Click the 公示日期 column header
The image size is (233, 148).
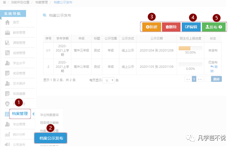click(157, 38)
